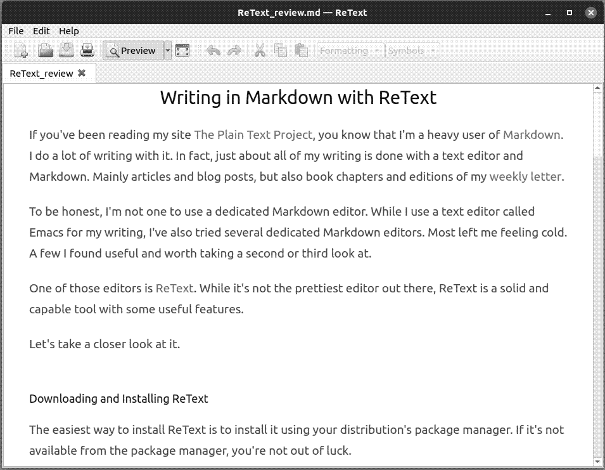Open a file with the folder icon

[45, 51]
